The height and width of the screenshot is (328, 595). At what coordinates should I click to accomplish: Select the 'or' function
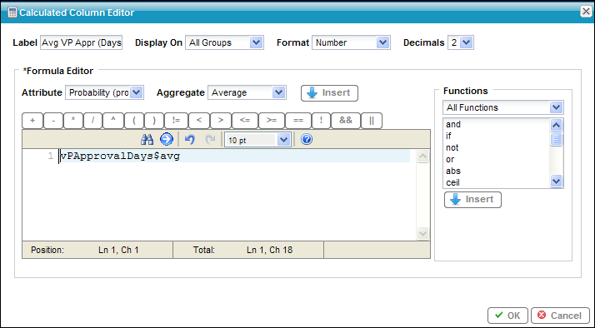[450, 159]
